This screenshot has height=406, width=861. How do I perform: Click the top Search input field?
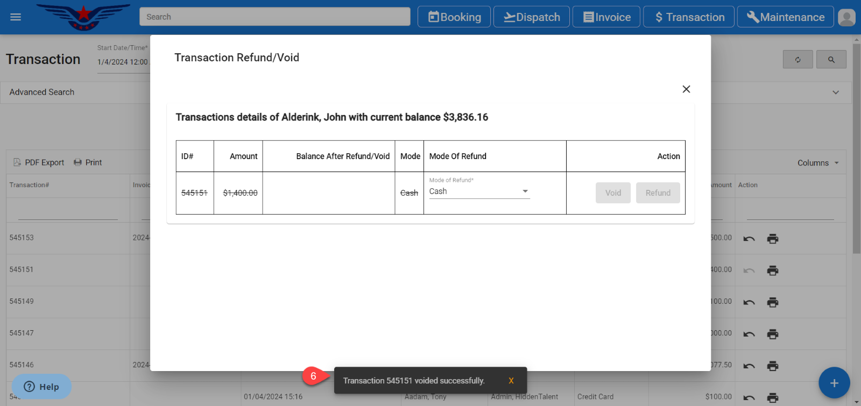point(274,17)
